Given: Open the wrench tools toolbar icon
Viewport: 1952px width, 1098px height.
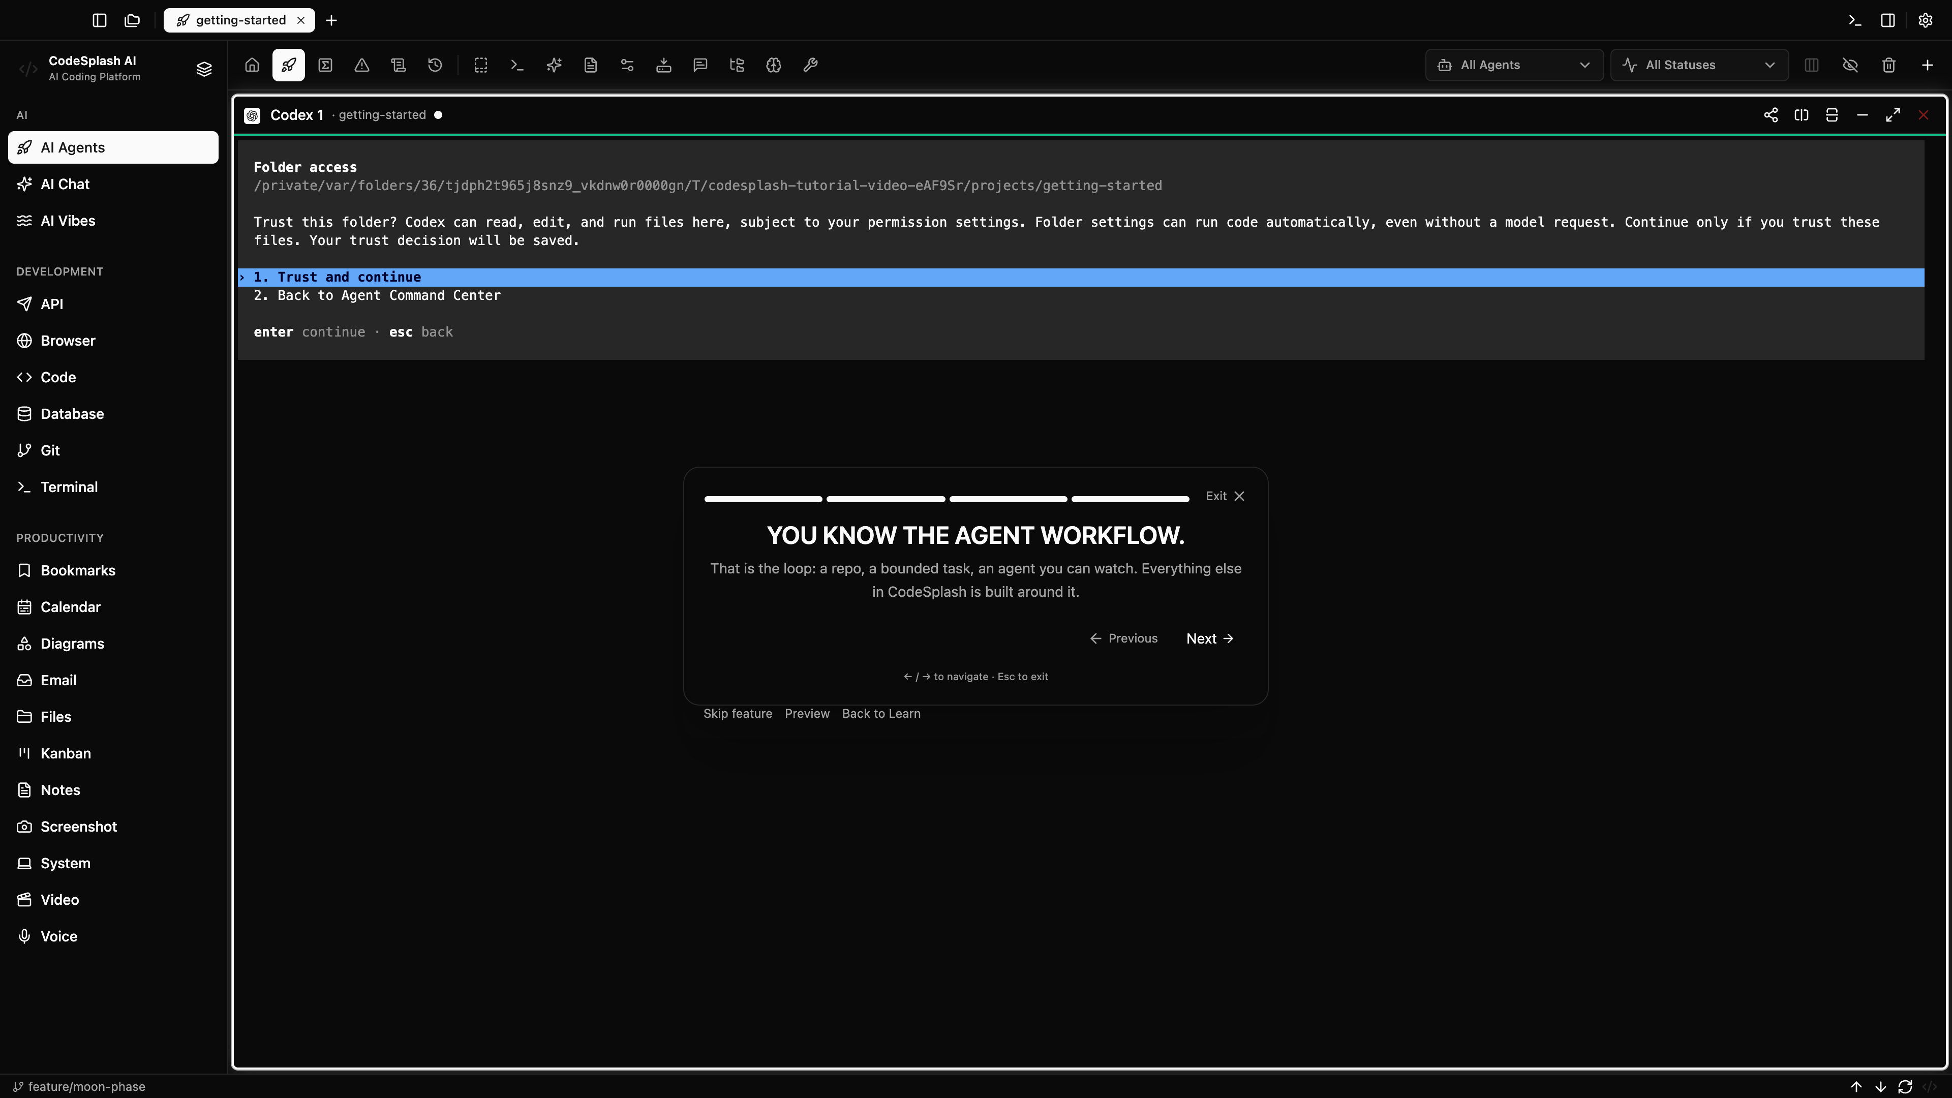Looking at the screenshot, I should pyautogui.click(x=810, y=65).
